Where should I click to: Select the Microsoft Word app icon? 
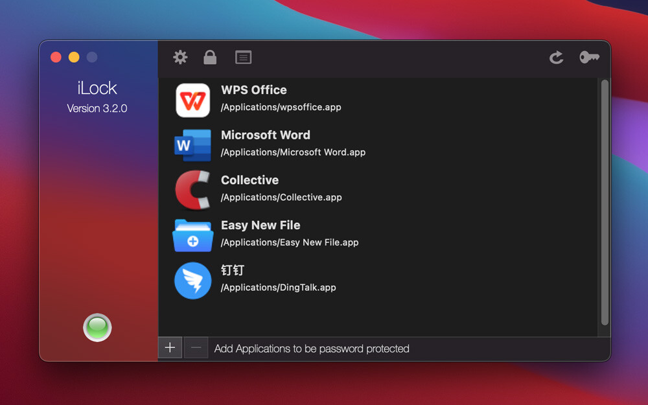193,145
